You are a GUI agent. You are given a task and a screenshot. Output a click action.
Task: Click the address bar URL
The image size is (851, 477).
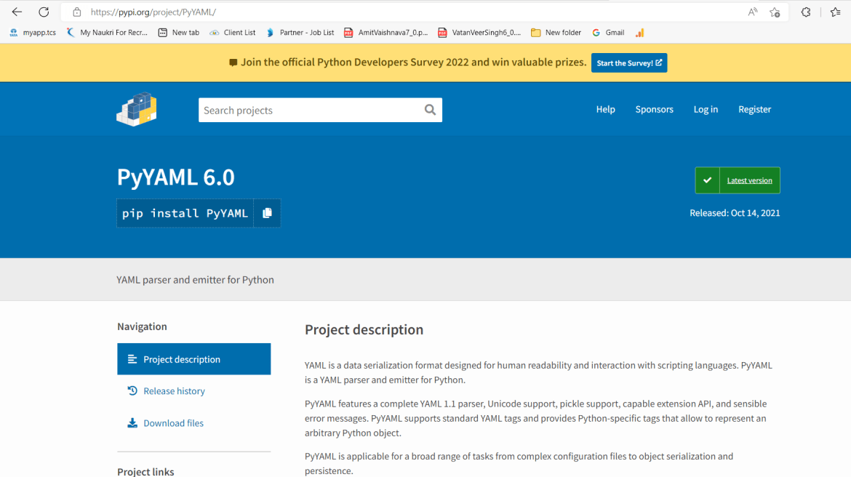click(153, 12)
